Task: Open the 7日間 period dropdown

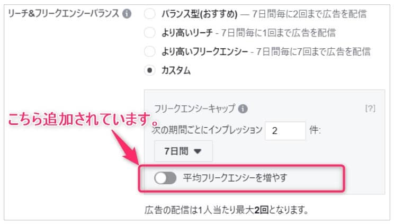Action: click(x=183, y=151)
